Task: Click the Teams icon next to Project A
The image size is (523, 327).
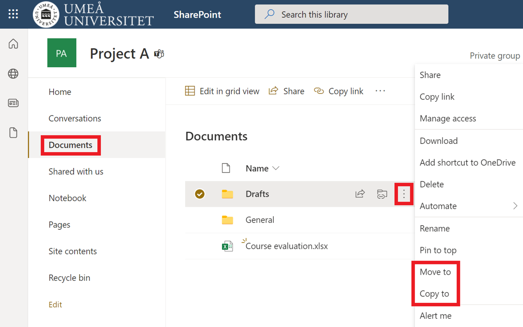Action: pyautogui.click(x=159, y=54)
